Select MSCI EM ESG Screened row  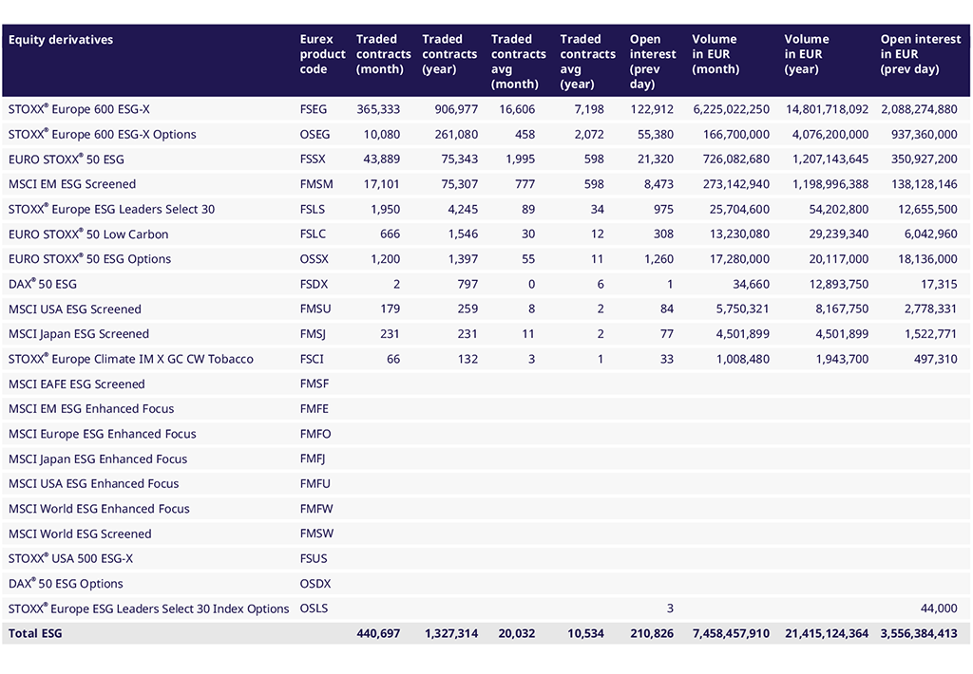pyautogui.click(x=72, y=184)
